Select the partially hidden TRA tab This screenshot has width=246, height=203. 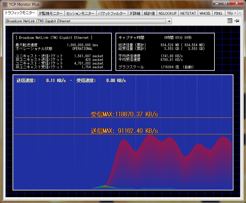click(229, 13)
